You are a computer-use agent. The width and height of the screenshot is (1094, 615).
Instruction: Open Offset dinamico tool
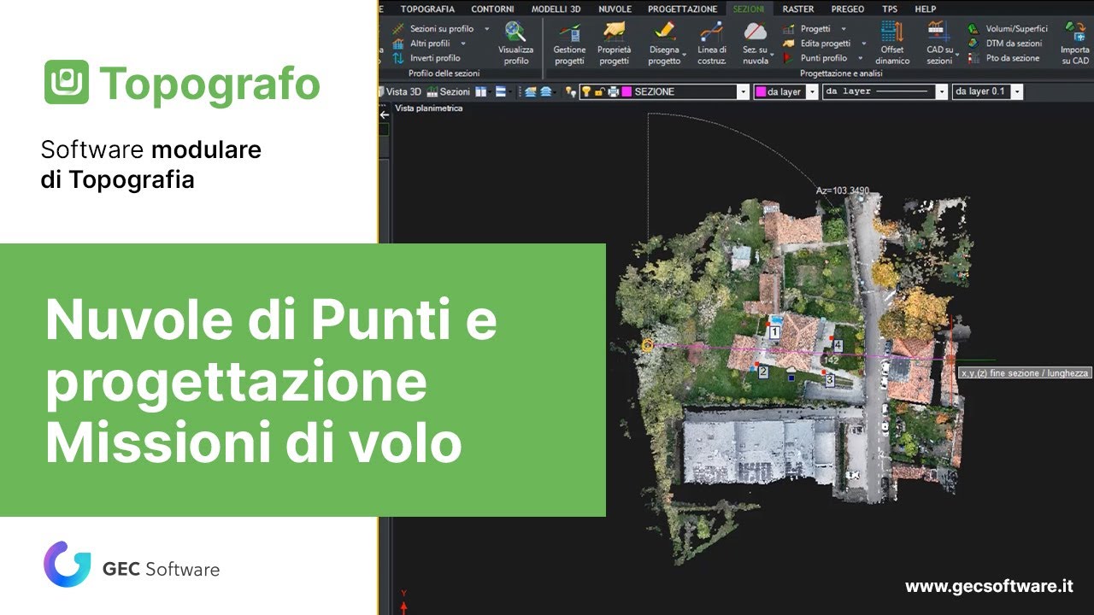click(x=892, y=43)
